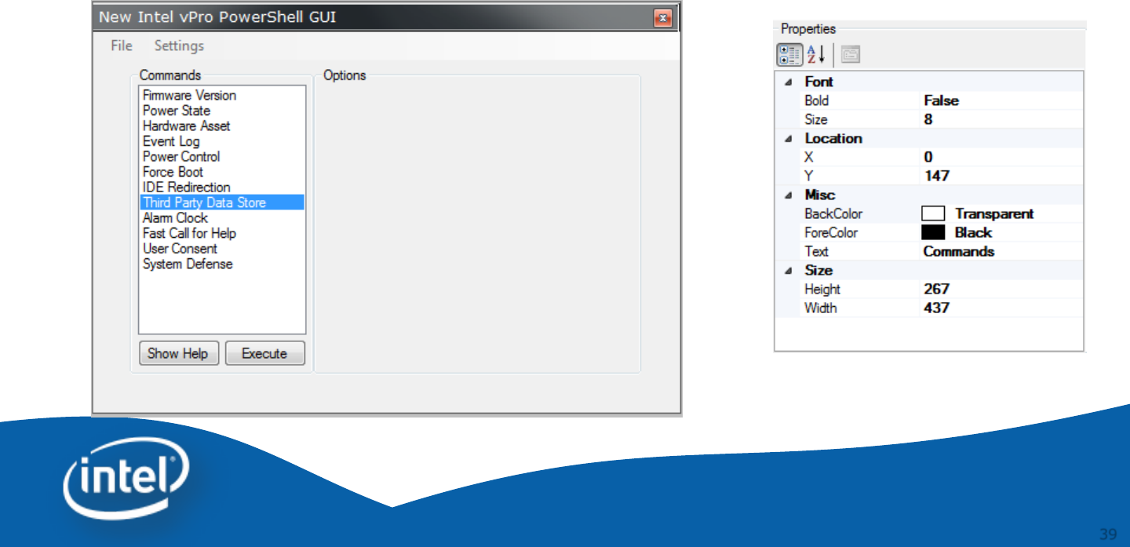The width and height of the screenshot is (1130, 547).
Task: Open the Settings menu
Action: (179, 46)
